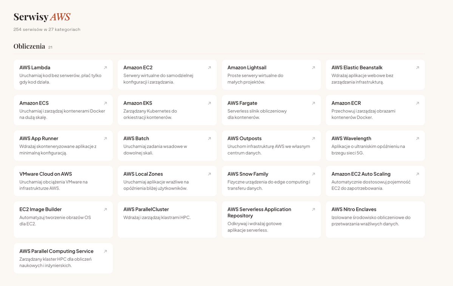Open the AWS Lambda service title
The image size is (453, 286).
tap(35, 68)
